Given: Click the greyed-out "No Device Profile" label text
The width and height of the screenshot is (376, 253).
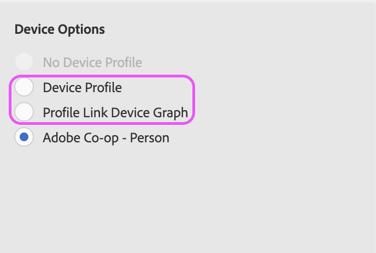Looking at the screenshot, I should point(92,63).
